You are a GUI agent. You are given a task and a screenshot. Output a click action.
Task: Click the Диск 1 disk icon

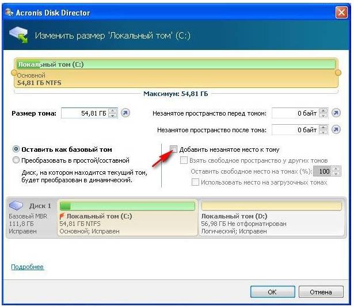tap(16, 205)
